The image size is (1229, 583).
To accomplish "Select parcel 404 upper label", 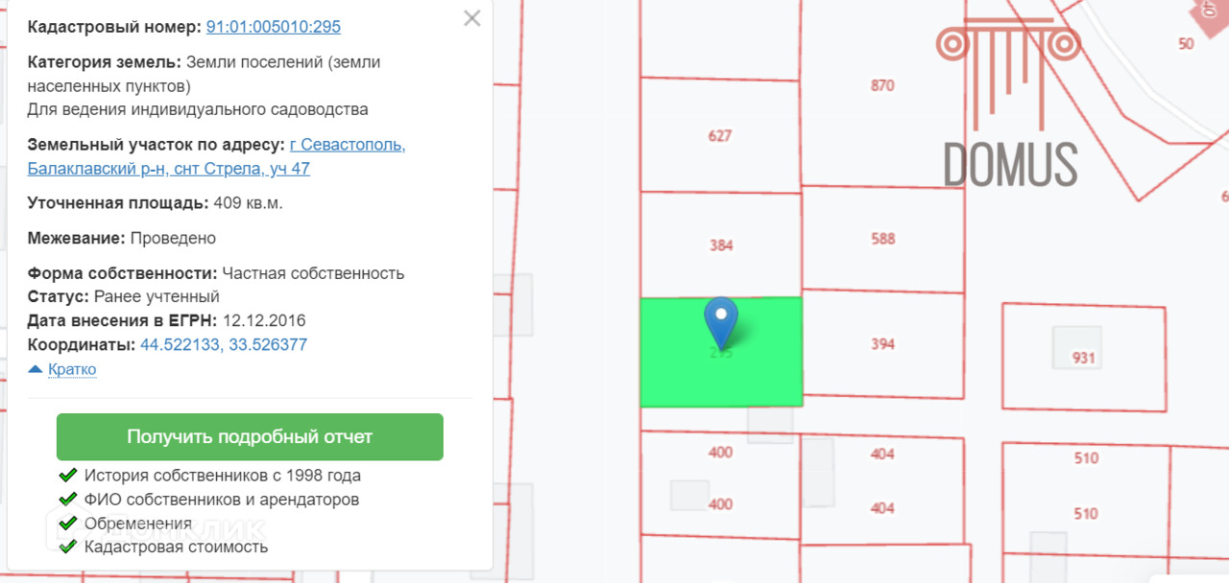I will click(882, 454).
